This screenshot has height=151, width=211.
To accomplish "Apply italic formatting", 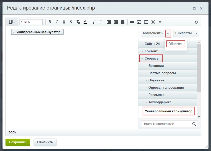I will [x=57, y=22].
